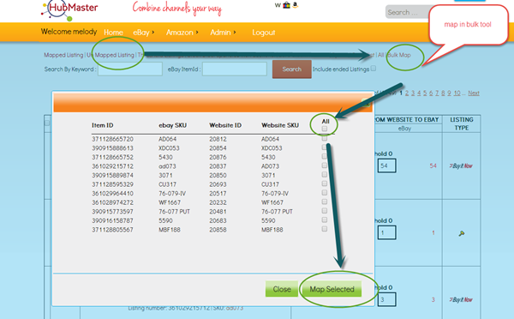
Task: Click the ebay SKU column header
Action: coord(173,125)
